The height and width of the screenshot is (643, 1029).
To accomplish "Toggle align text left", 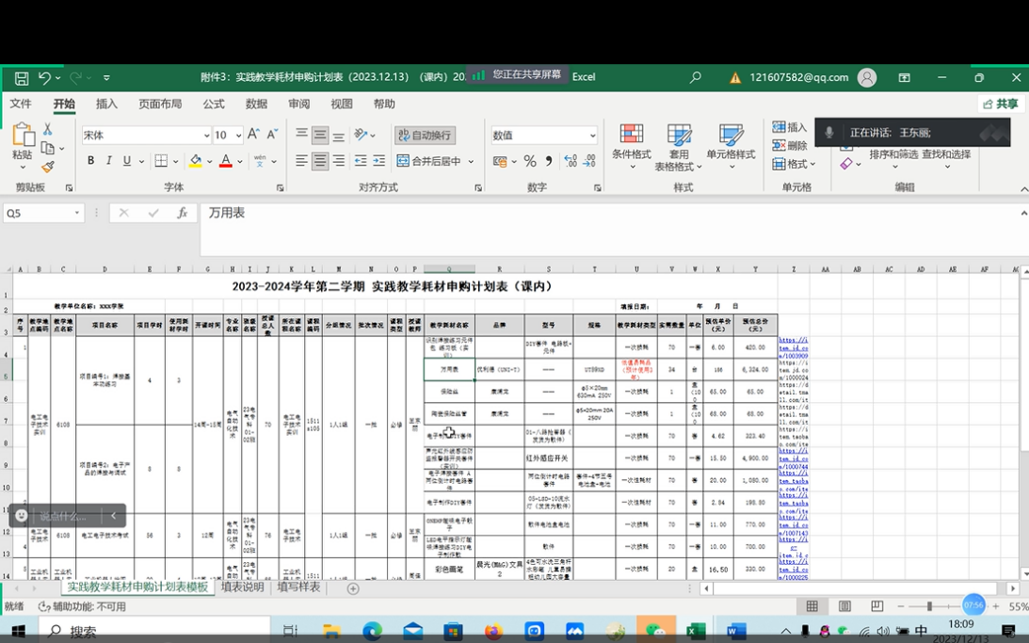I will pyautogui.click(x=302, y=161).
